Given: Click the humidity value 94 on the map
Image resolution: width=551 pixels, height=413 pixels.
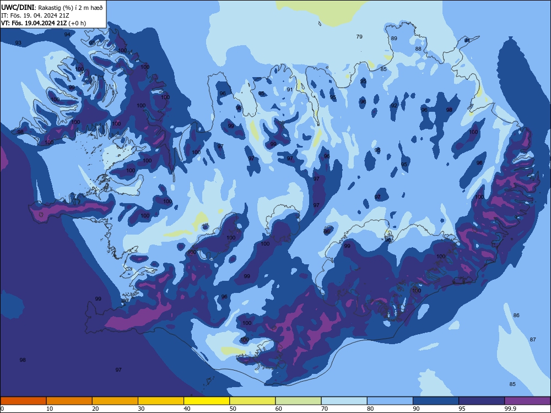Looking at the screenshot, I should tap(67, 34).
